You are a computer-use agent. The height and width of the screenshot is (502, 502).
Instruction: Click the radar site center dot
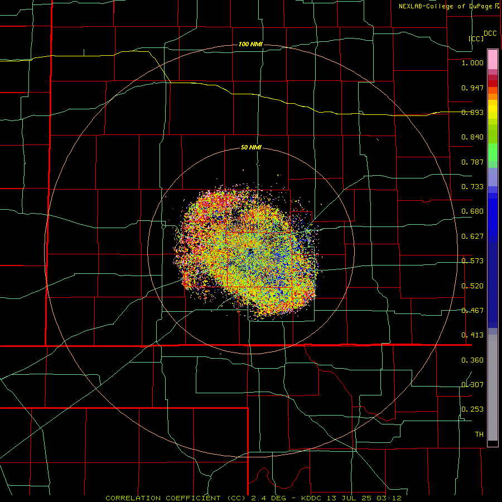pyautogui.click(x=250, y=250)
